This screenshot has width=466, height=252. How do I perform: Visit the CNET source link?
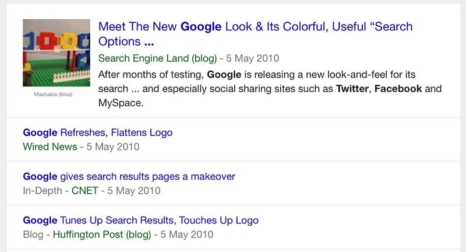[84, 191]
